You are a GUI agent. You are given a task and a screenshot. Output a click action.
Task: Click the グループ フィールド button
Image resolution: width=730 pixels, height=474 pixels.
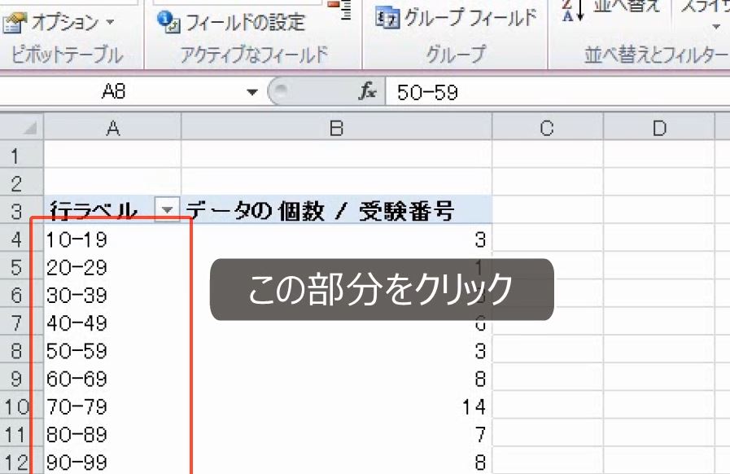coord(457,19)
